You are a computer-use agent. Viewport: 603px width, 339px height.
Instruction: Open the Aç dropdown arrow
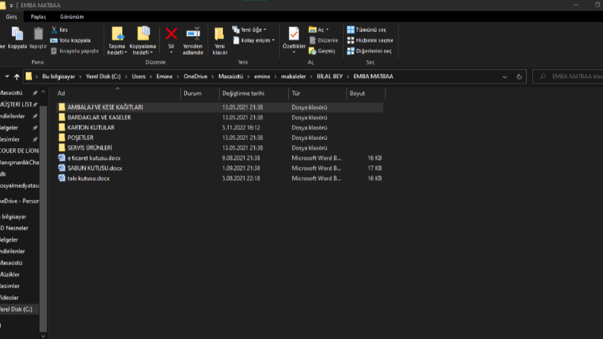pyautogui.click(x=327, y=30)
